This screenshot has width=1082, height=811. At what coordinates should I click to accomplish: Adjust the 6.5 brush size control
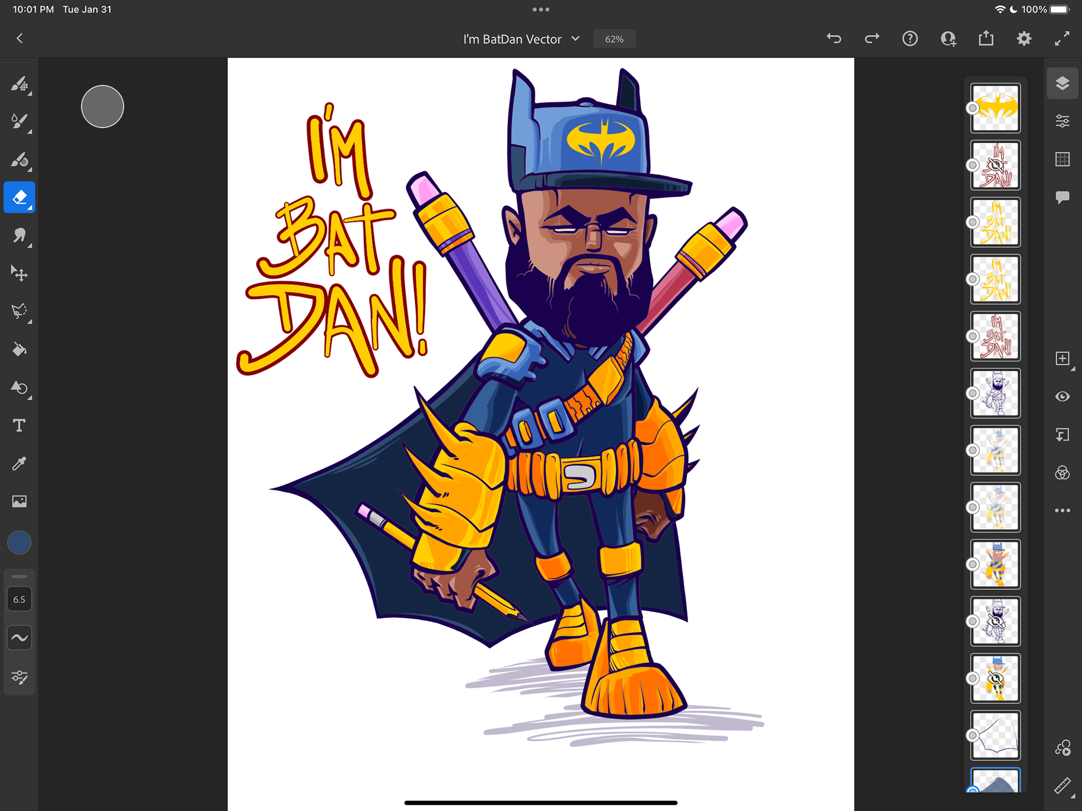pos(20,599)
